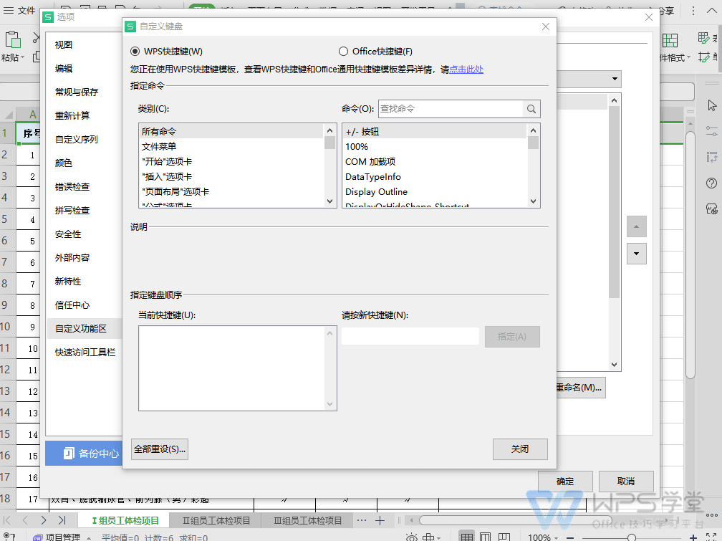Switch to Ⅱ组员工体检项目 sheet tab

[216, 520]
